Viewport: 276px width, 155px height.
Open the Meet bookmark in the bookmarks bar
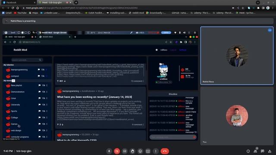coord(245,13)
